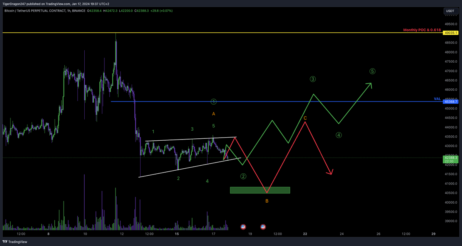This screenshot has height=246, width=462.
Task: Select the blue 'VAL' text label
Action: tap(437, 99)
